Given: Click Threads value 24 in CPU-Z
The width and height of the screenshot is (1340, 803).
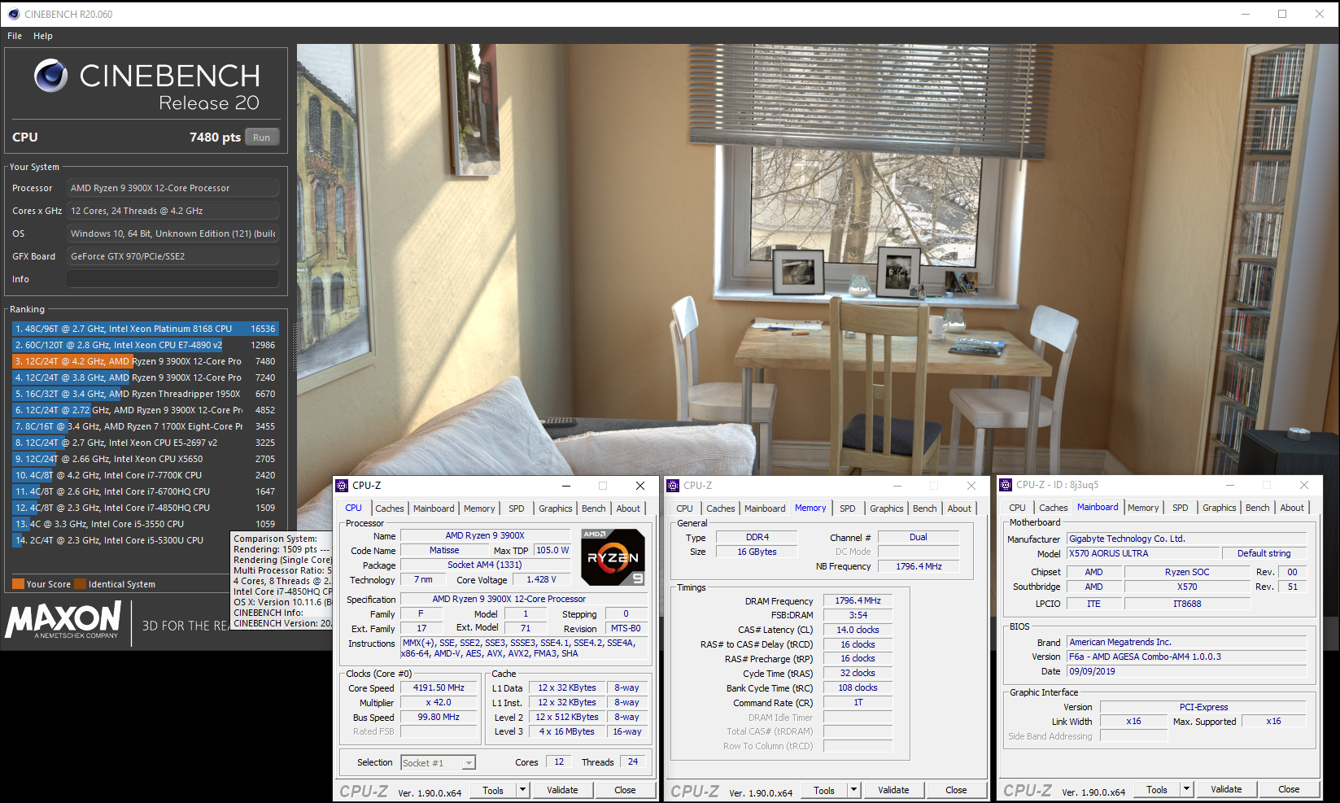Looking at the screenshot, I should 633,762.
